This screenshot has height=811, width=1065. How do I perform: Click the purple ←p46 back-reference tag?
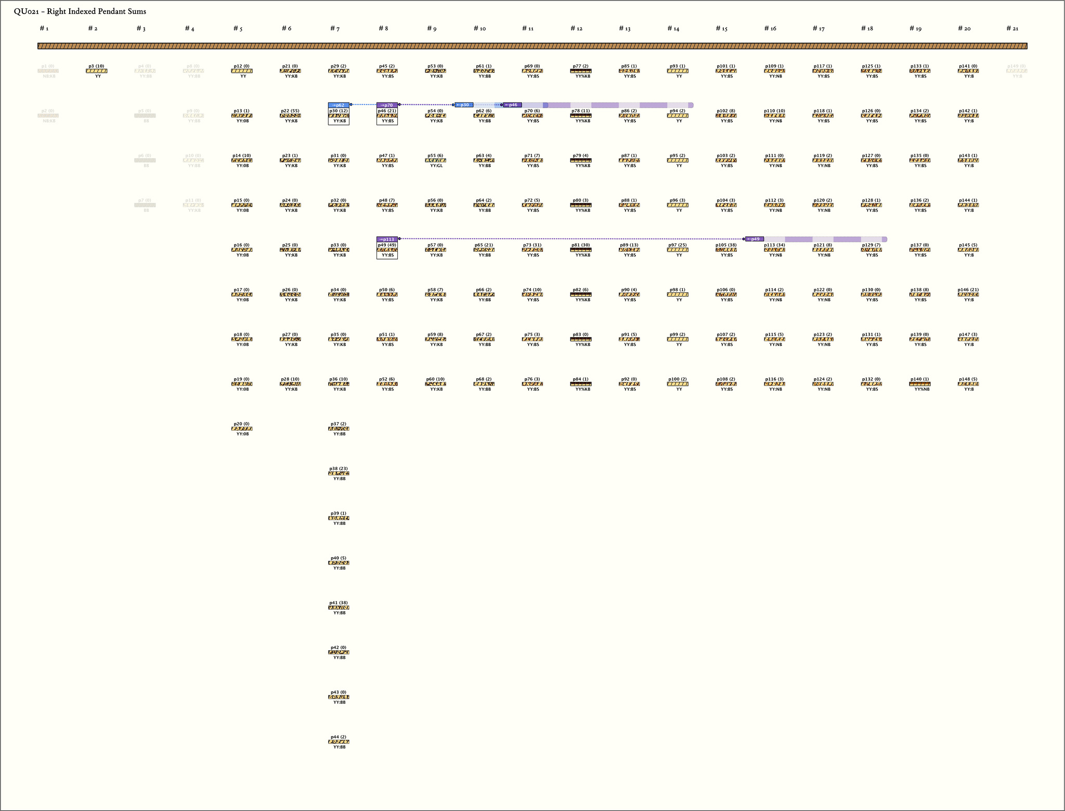click(512, 105)
